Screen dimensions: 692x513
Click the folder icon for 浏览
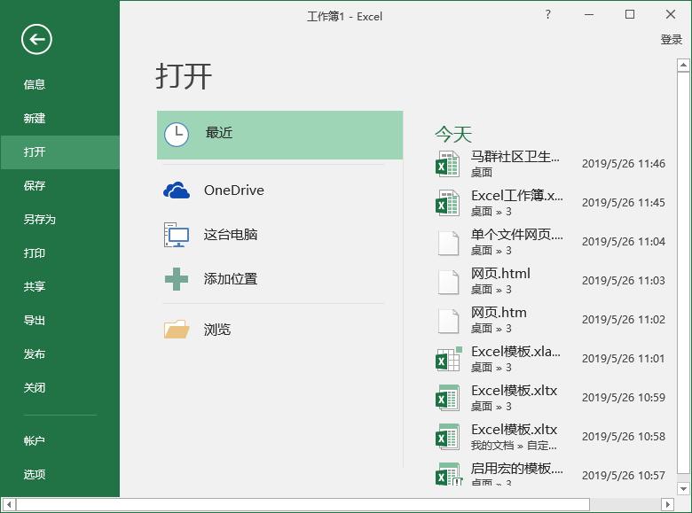point(177,330)
